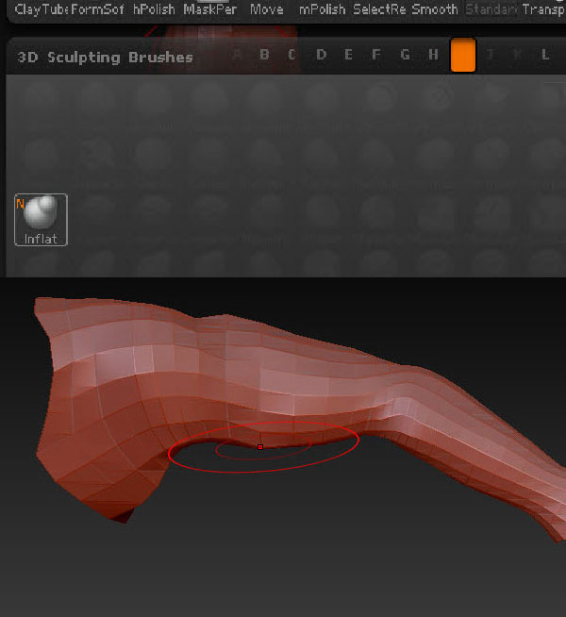This screenshot has height=617, width=566.
Task: Pick the Smooth brush
Action: click(435, 9)
